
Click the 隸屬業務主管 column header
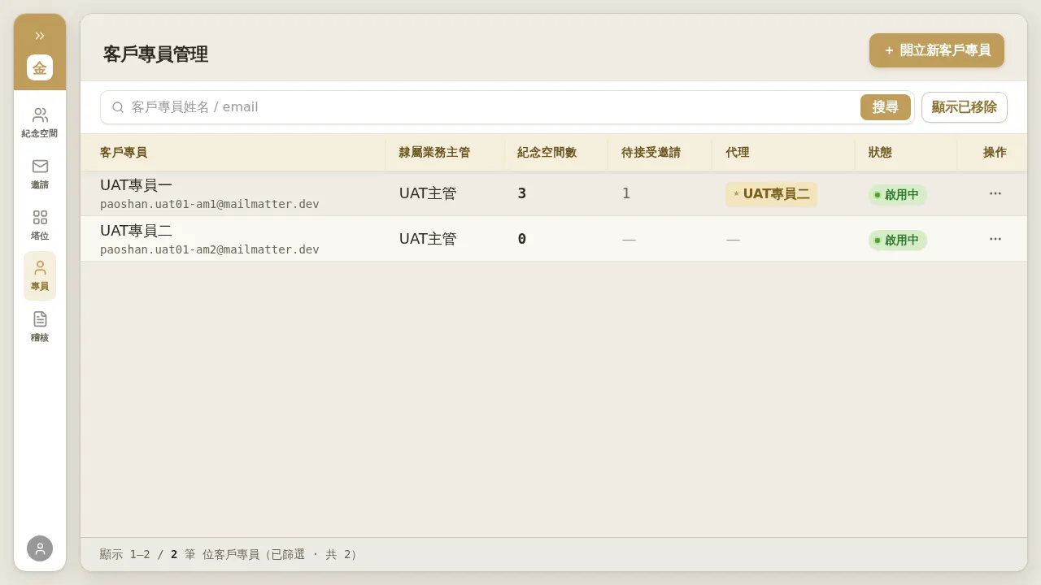pos(434,152)
